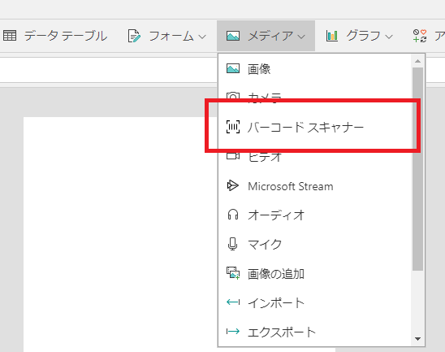Click the media dropdown scrollbar thumb
This screenshot has width=445, height=352.
click(x=417, y=169)
